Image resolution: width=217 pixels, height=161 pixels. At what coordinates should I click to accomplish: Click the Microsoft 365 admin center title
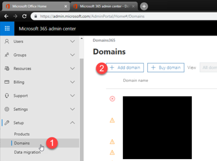(47, 29)
